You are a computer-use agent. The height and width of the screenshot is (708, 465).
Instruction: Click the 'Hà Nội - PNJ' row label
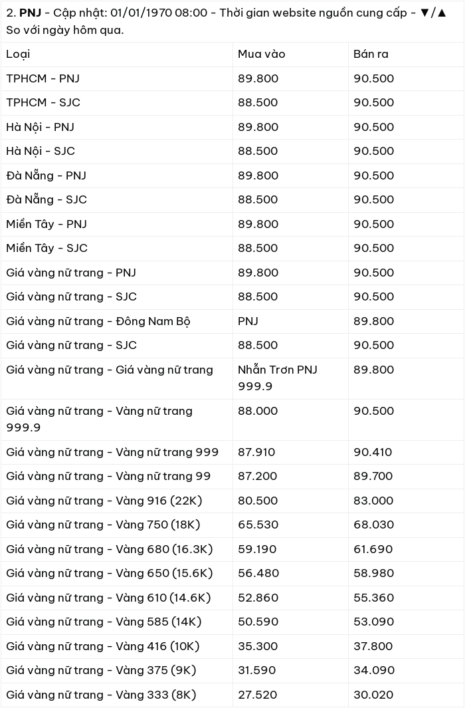click(40, 128)
